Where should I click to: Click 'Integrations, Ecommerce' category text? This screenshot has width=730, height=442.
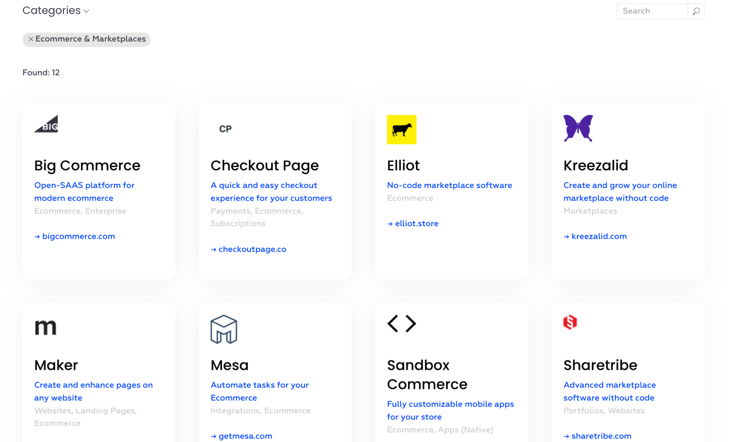tap(260, 411)
